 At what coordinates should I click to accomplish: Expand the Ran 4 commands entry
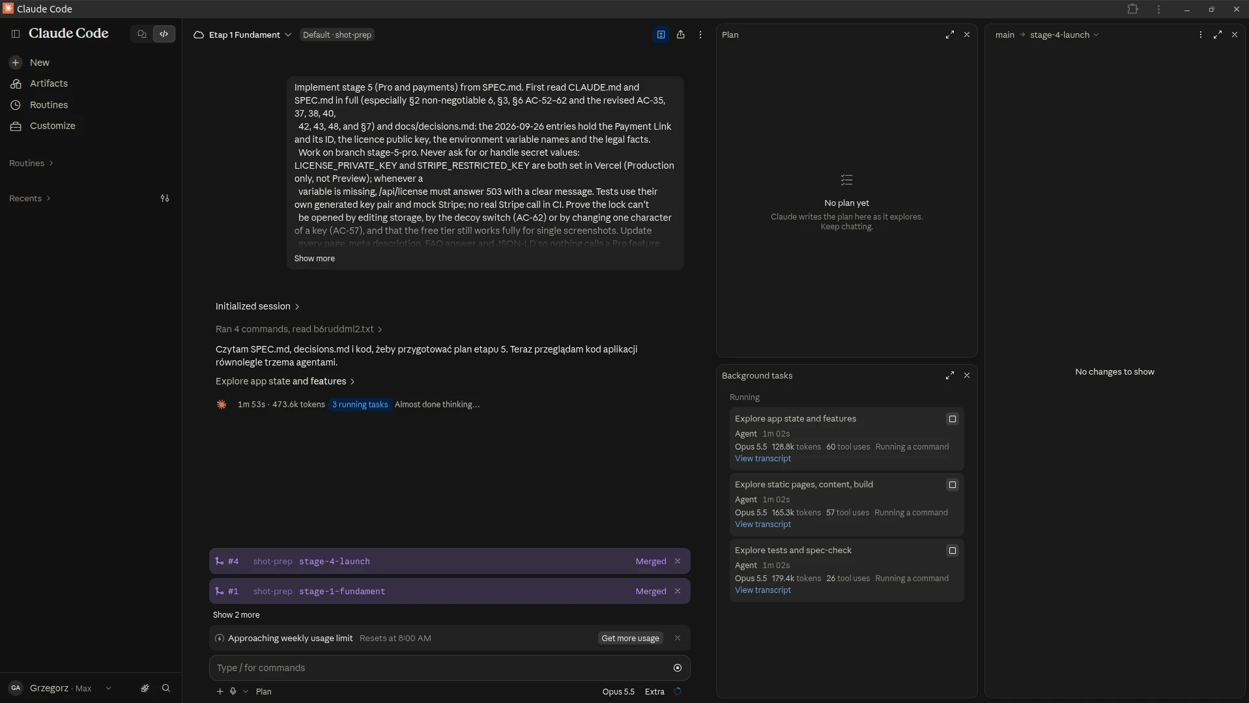coord(299,329)
